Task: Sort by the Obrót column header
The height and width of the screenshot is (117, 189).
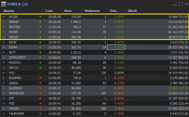Action: [x=132, y=11]
